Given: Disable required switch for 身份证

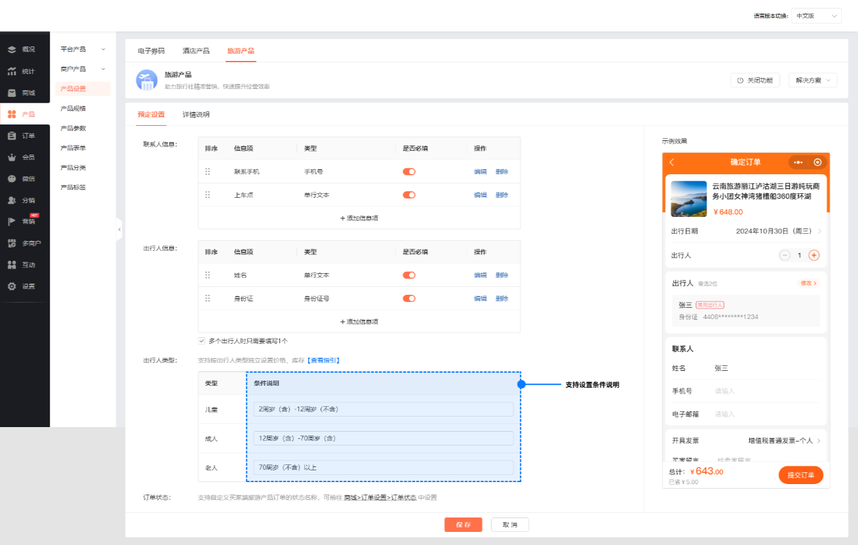Looking at the screenshot, I should 409,299.
